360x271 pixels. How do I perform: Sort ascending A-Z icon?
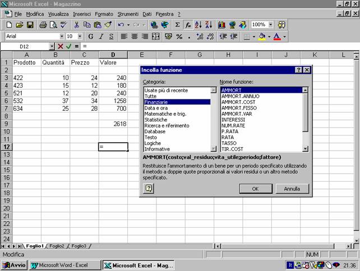(198, 25)
